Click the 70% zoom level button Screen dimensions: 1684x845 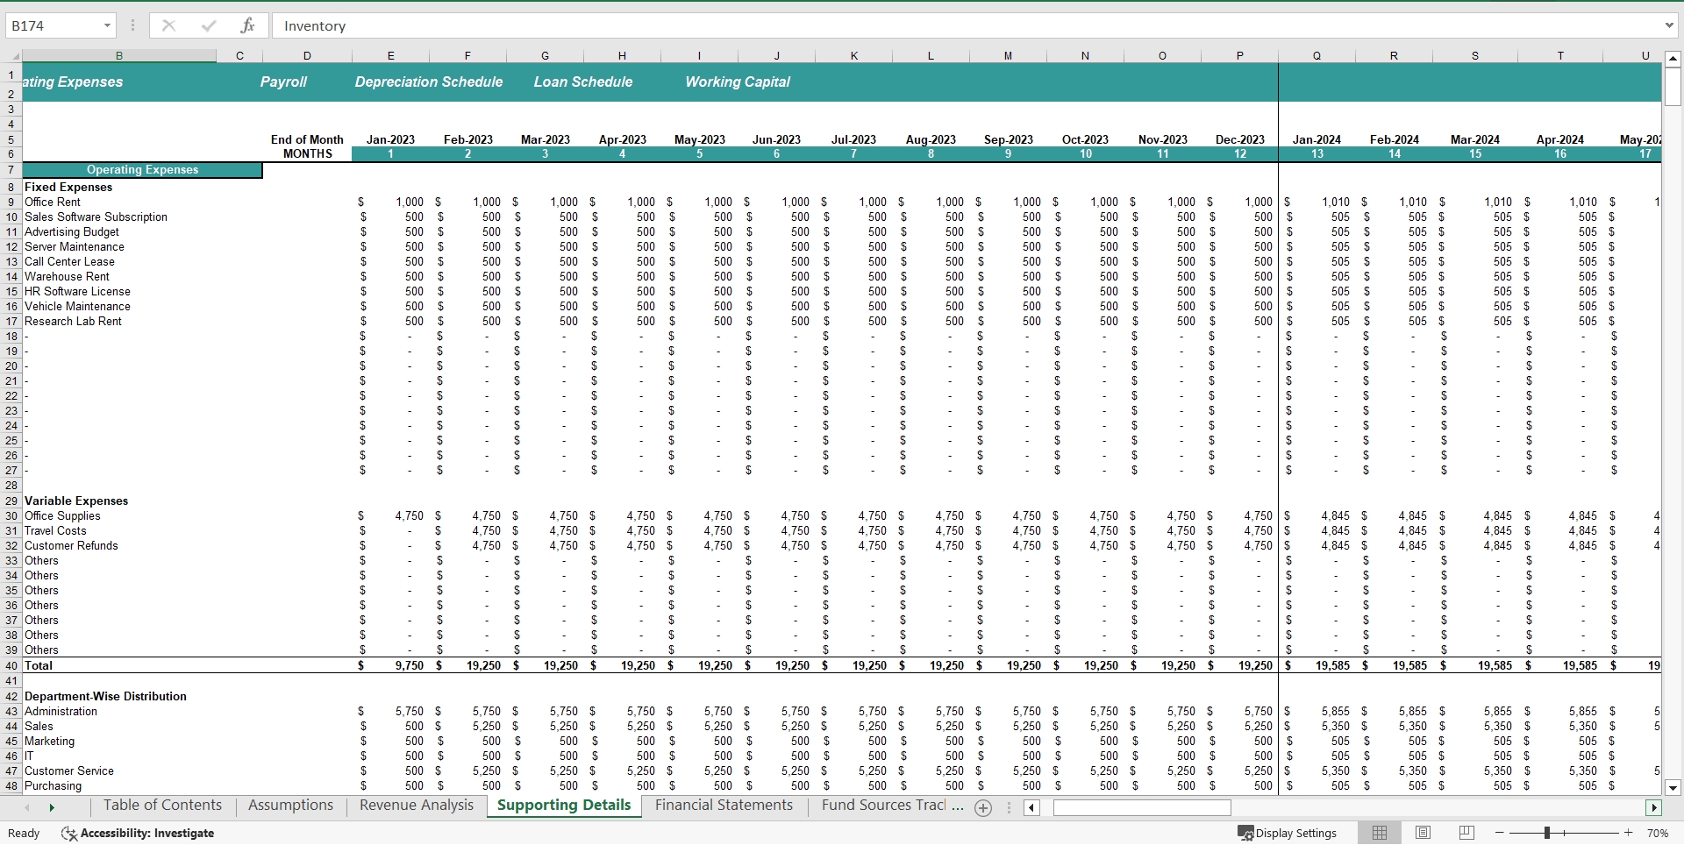[1656, 833]
